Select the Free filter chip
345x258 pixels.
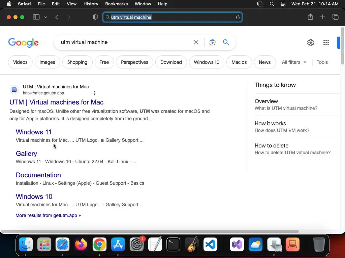point(104,62)
